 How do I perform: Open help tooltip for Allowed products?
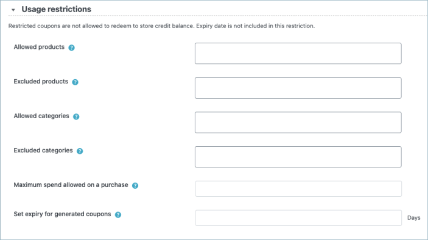[x=71, y=48]
